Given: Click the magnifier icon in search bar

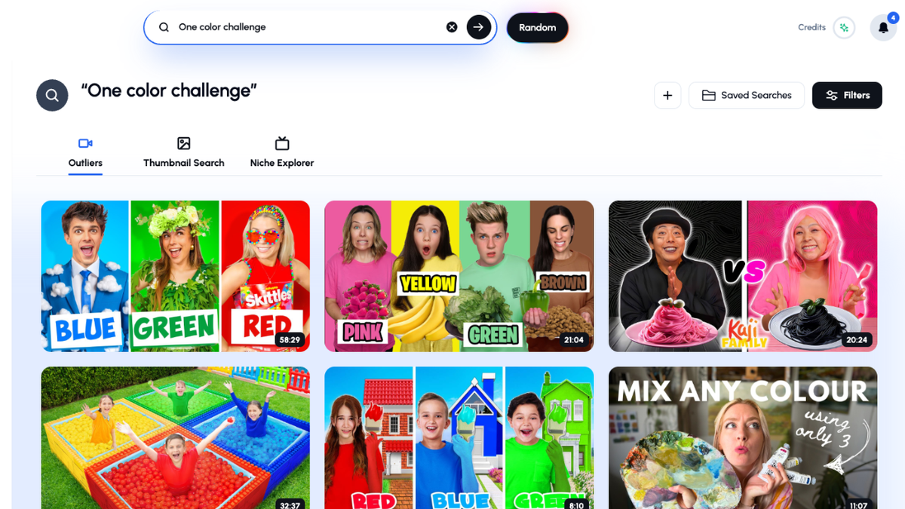Looking at the screenshot, I should (164, 27).
